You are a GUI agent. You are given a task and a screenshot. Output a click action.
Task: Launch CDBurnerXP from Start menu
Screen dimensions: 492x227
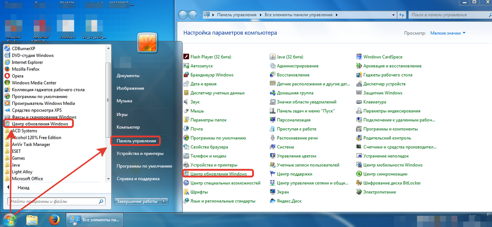point(20,48)
